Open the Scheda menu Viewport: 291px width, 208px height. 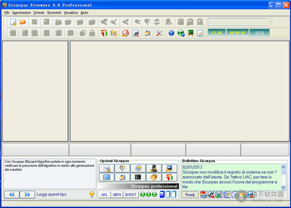click(39, 13)
